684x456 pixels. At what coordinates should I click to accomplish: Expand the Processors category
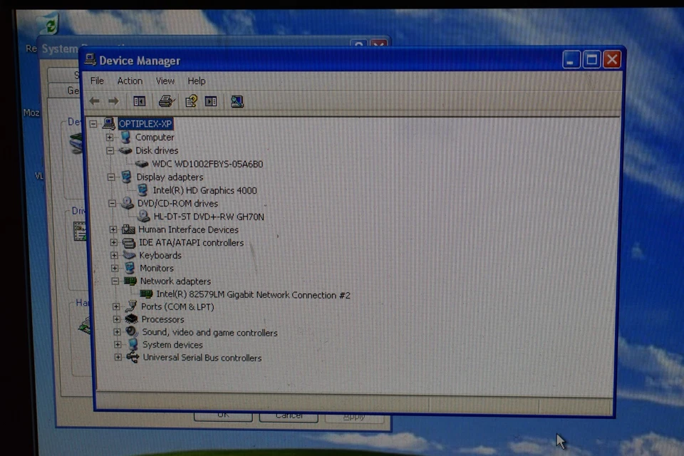[116, 319]
